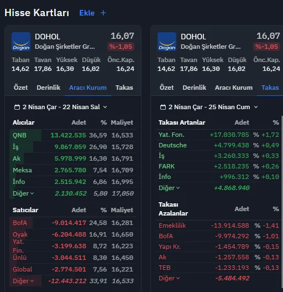Click BofA row in Takası Azalanlar
This screenshot has width=283, height=292.
218,236
